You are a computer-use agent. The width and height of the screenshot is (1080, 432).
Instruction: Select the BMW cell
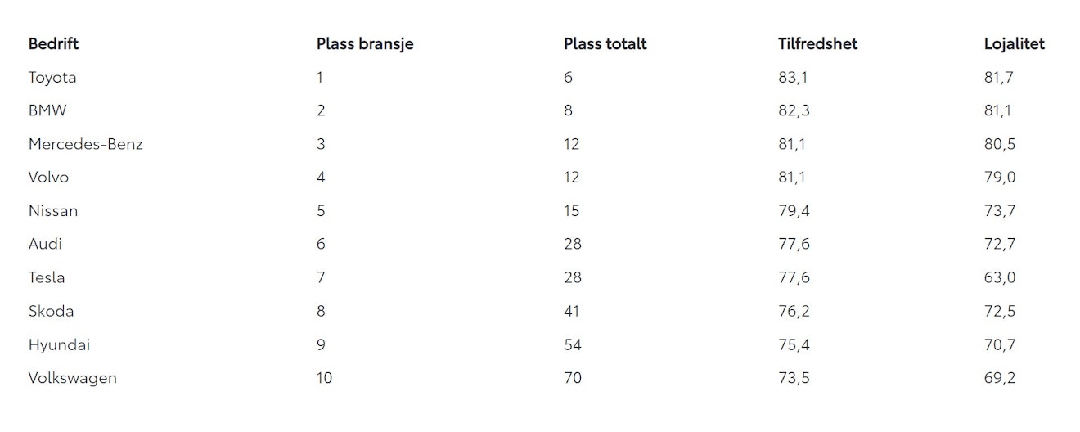click(x=47, y=110)
